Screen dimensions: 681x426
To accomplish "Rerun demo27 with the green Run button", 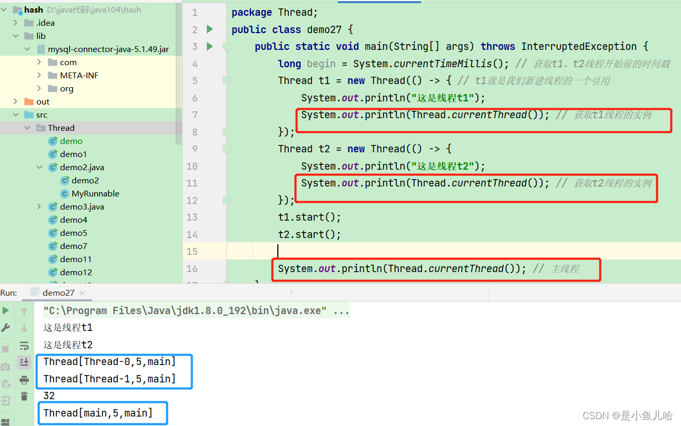I will (x=6, y=310).
